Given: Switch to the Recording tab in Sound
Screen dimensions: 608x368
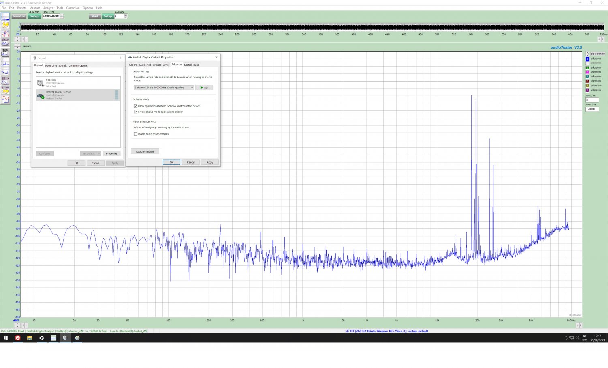Looking at the screenshot, I should coord(51,65).
